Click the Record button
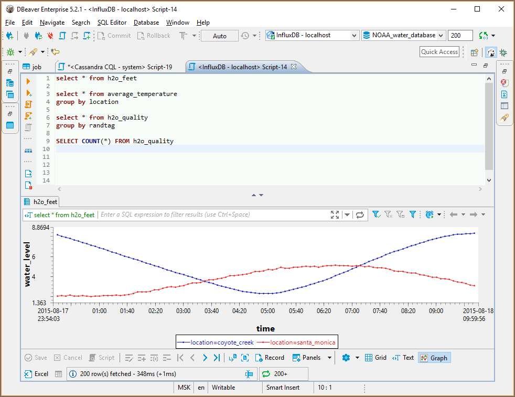515x397 pixels. [x=270, y=358]
